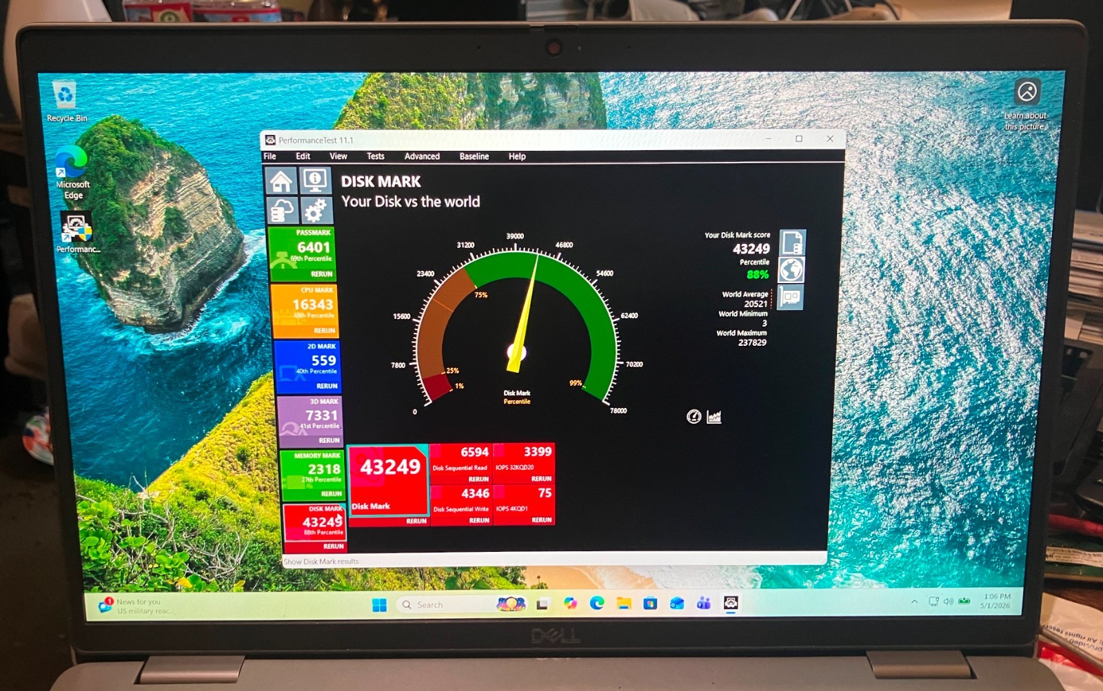Expand hidden system tray icons chevron
Screen dimensions: 1103x691
pyautogui.click(x=914, y=601)
